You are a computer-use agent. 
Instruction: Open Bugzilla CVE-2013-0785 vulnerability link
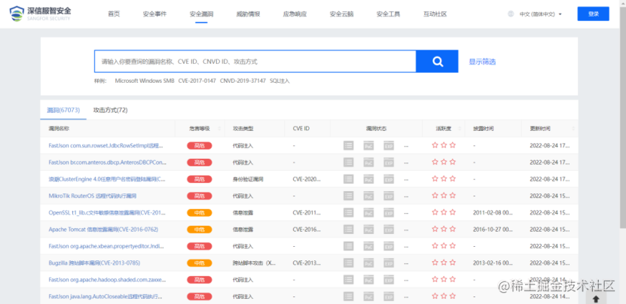(94, 263)
